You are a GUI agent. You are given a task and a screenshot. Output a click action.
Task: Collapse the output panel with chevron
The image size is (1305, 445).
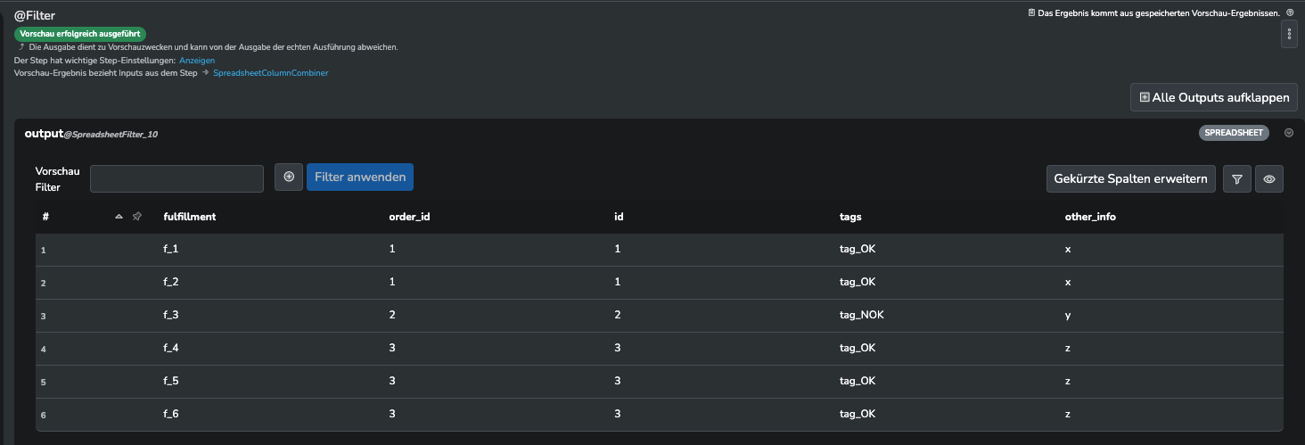point(1288,133)
